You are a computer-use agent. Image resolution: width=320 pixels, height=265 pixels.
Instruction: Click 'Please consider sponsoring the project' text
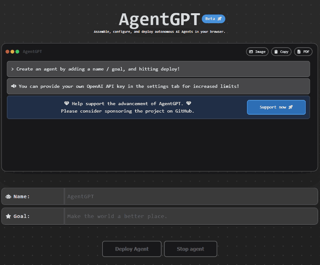click(x=127, y=111)
